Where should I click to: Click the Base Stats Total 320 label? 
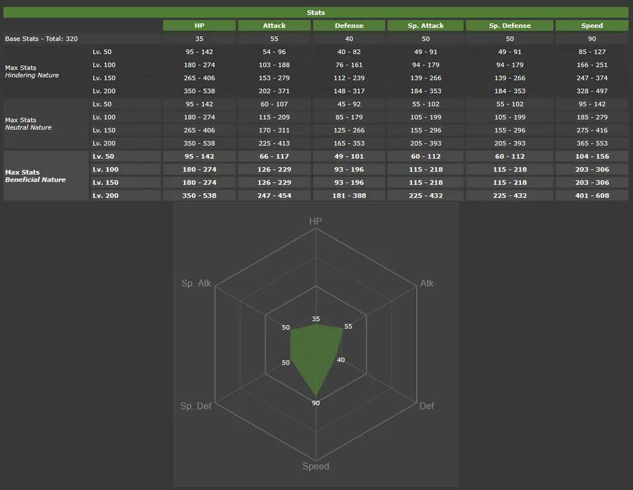pyautogui.click(x=42, y=39)
